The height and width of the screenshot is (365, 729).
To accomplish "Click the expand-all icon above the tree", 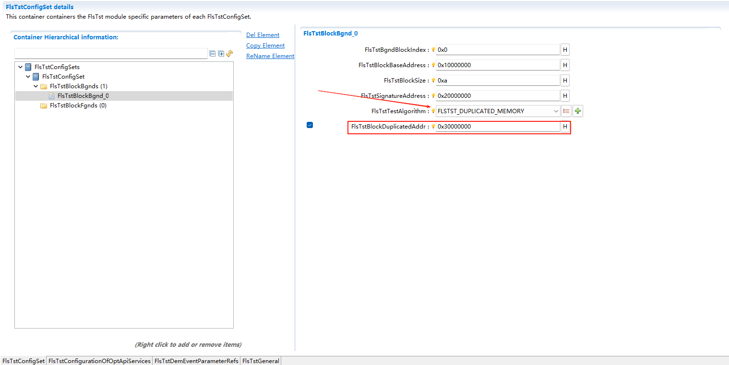I will tap(221, 54).
